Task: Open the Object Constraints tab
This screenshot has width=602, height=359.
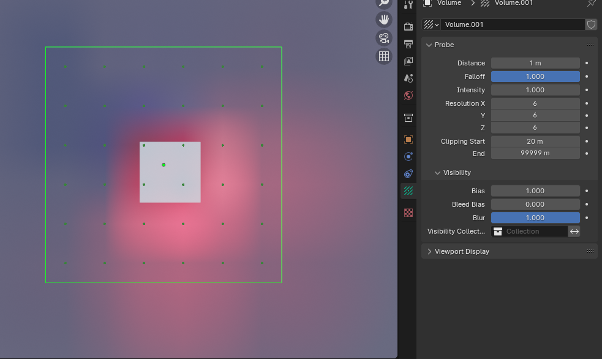Action: (x=408, y=174)
